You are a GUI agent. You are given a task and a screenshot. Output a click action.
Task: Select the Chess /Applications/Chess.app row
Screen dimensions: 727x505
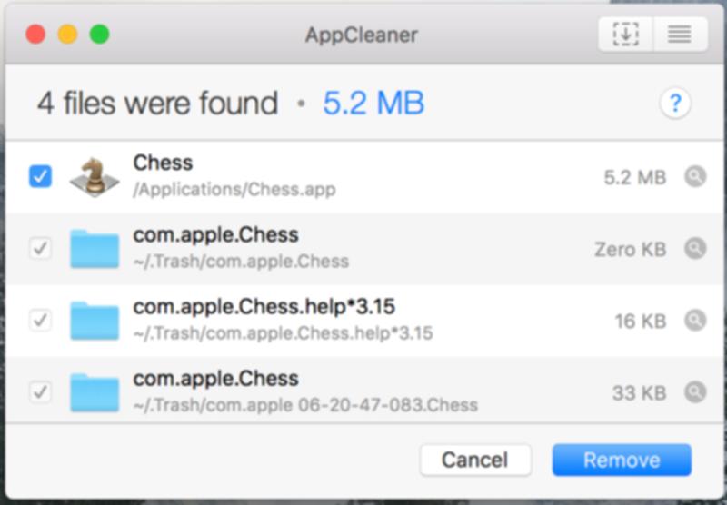click(363, 177)
